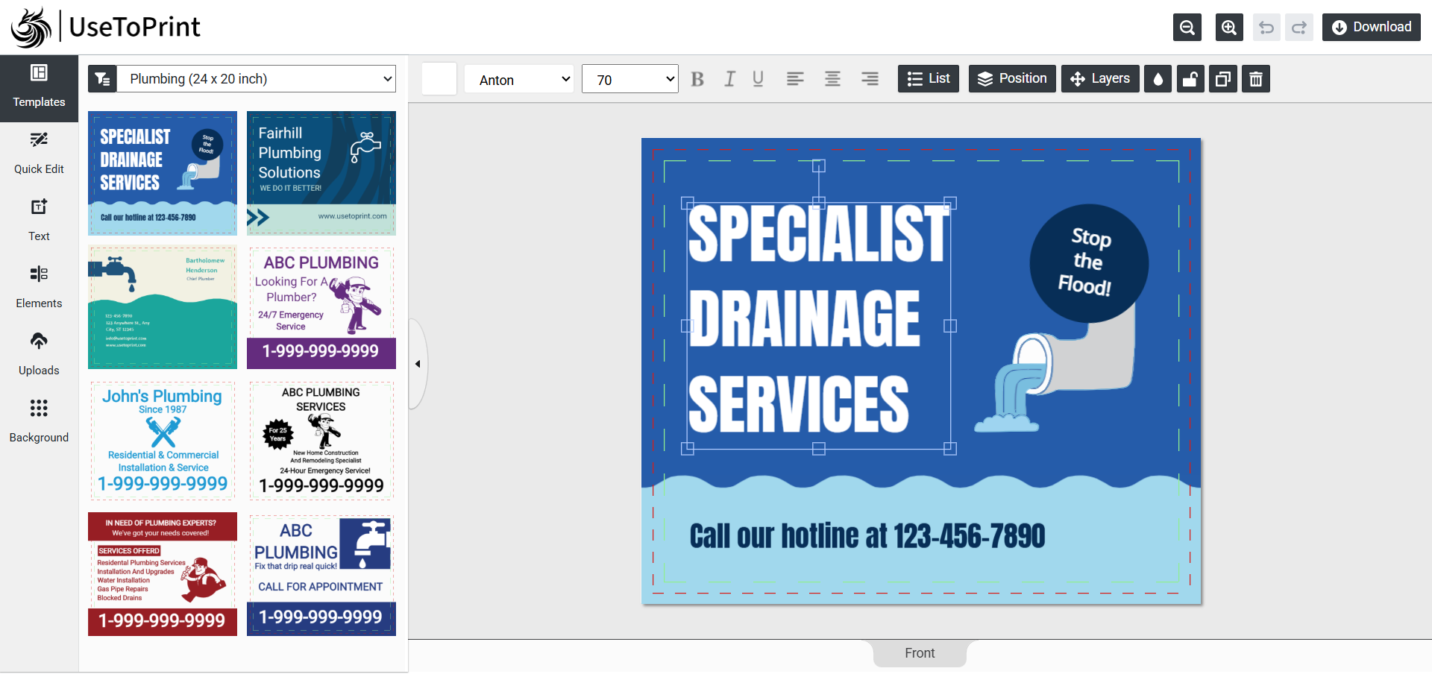Open the opacity droplet tool

pyautogui.click(x=1158, y=79)
